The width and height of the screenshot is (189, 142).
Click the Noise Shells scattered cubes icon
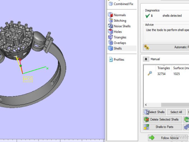[x=111, y=26]
